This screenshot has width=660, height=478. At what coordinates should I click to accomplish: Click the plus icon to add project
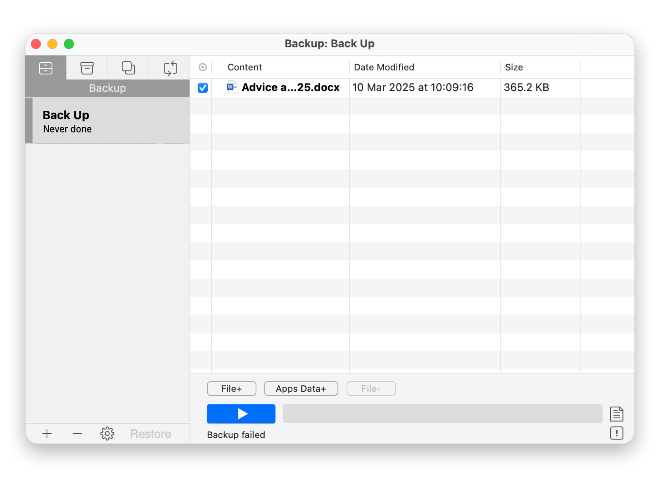point(47,434)
